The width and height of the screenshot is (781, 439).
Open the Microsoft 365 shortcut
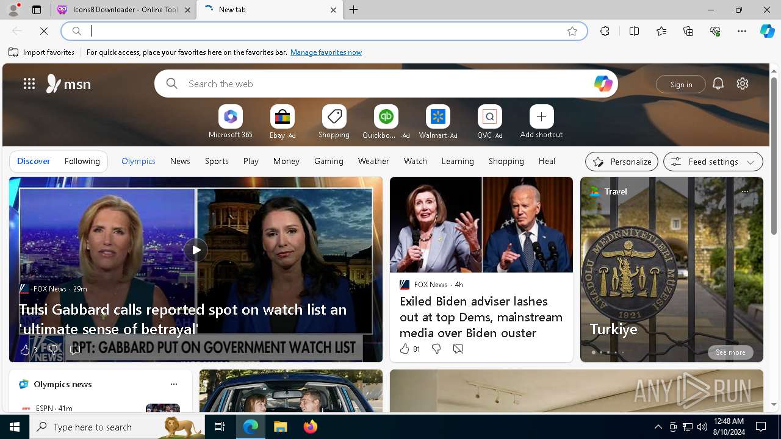(x=230, y=122)
